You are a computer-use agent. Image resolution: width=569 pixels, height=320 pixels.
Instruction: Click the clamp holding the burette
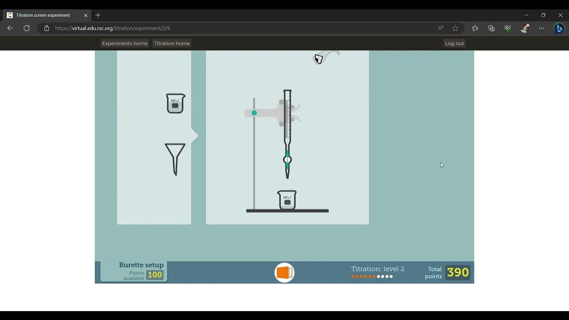(272, 113)
